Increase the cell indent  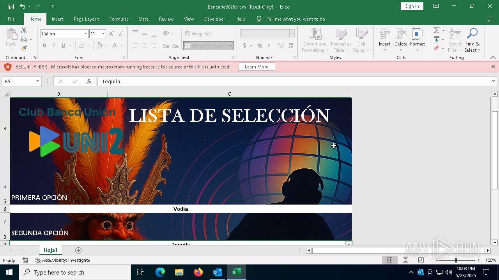(x=175, y=45)
